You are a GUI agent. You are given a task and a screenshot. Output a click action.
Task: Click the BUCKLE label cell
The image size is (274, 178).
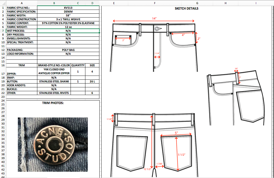click(22, 89)
